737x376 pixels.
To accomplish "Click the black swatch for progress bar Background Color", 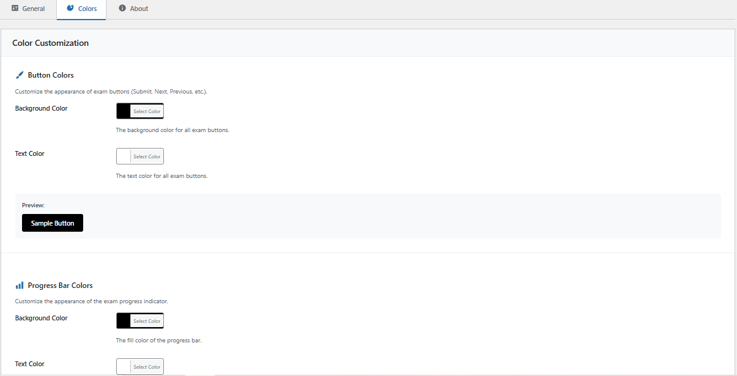I will [124, 321].
